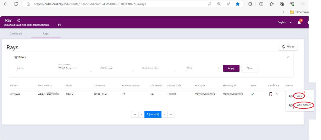Image resolution: width=321 pixels, height=140 pixels.
Task: Open the English language dropdown
Action: (x=284, y=22)
